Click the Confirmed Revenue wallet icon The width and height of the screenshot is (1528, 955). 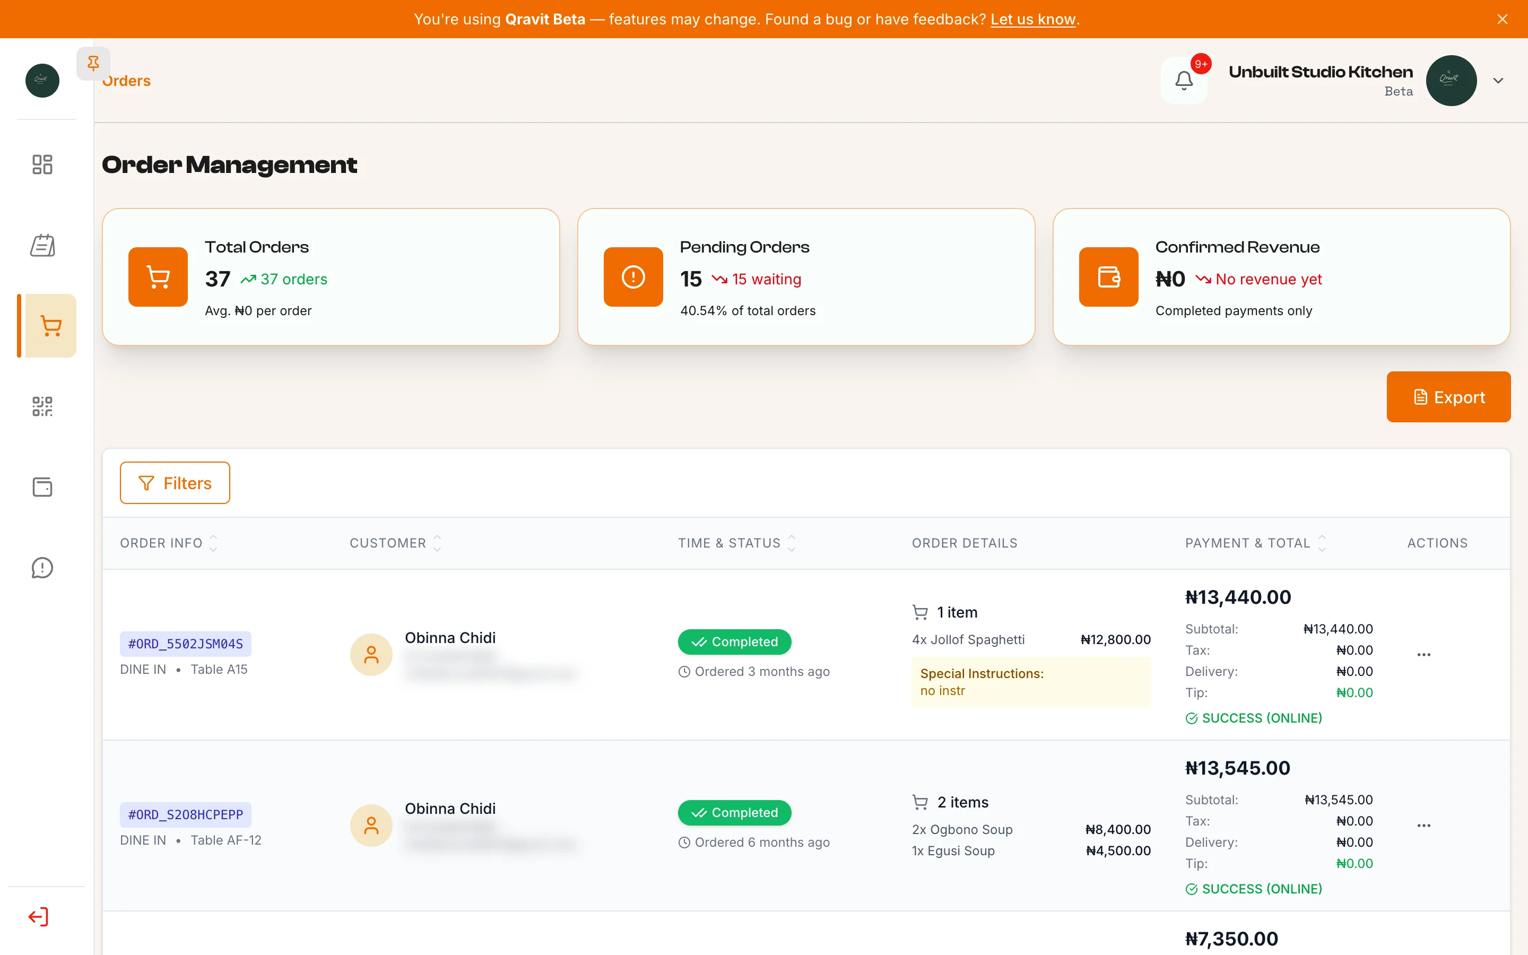point(1109,276)
